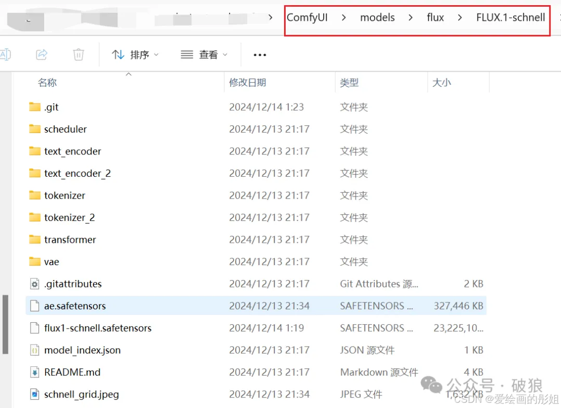Image resolution: width=561 pixels, height=408 pixels.
Task: Click the .gitattributes size 2 KB
Action: 474,284
